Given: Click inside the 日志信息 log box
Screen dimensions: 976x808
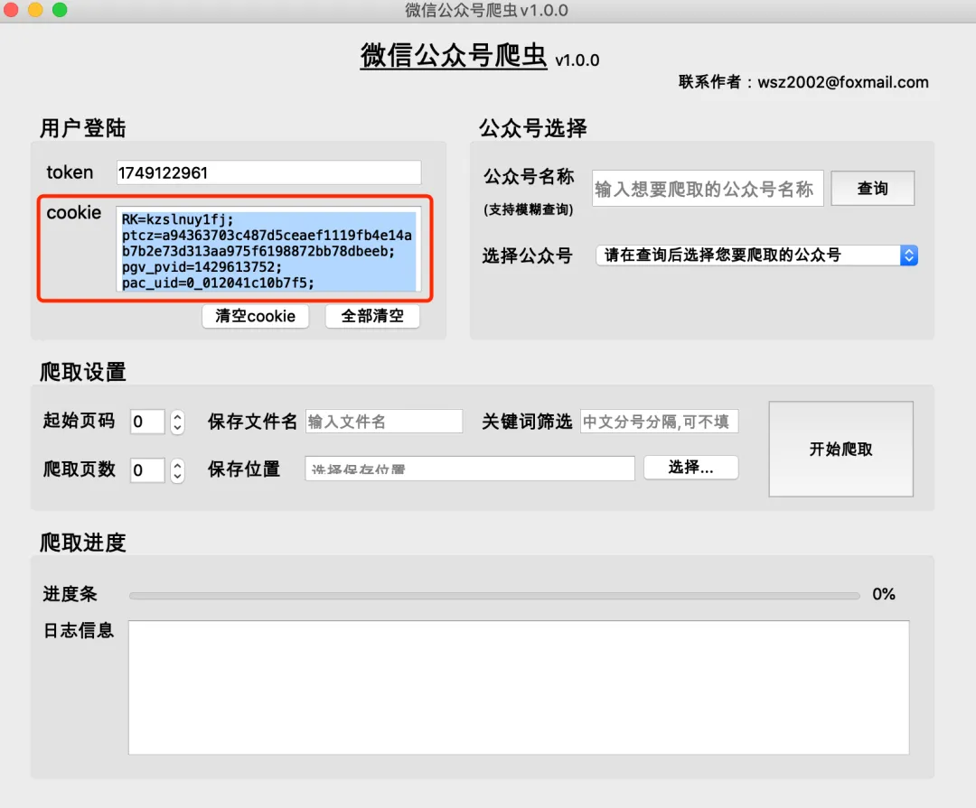Looking at the screenshot, I should click(x=519, y=687).
